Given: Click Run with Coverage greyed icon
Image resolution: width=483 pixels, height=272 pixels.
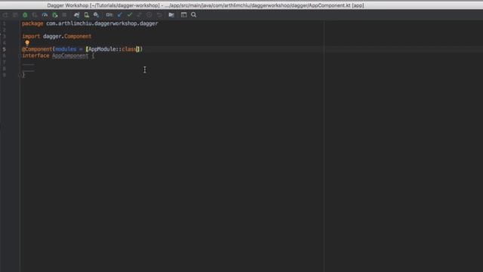Looking at the screenshot, I should click(x=35, y=15).
